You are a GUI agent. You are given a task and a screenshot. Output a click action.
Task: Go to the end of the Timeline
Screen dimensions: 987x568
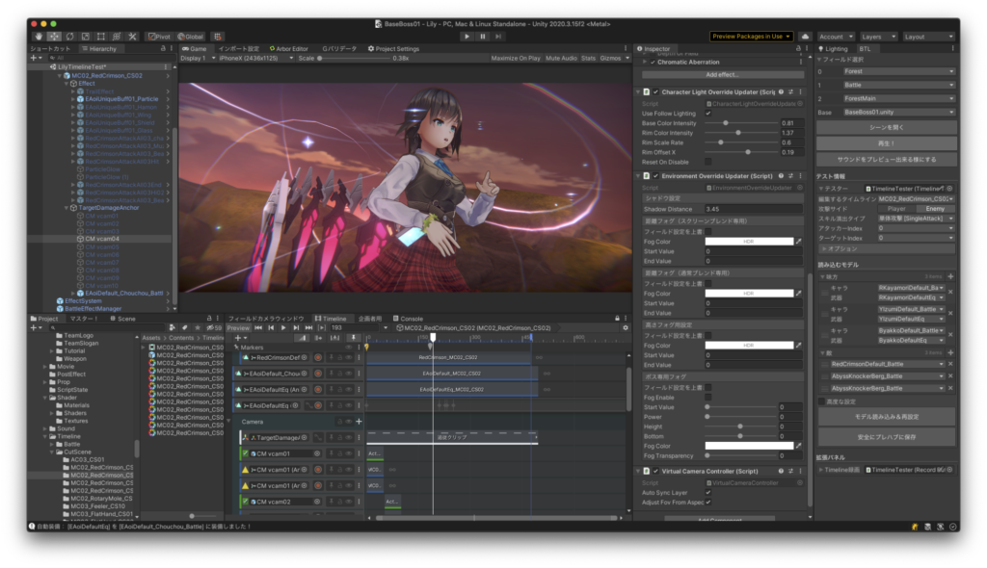coord(308,327)
